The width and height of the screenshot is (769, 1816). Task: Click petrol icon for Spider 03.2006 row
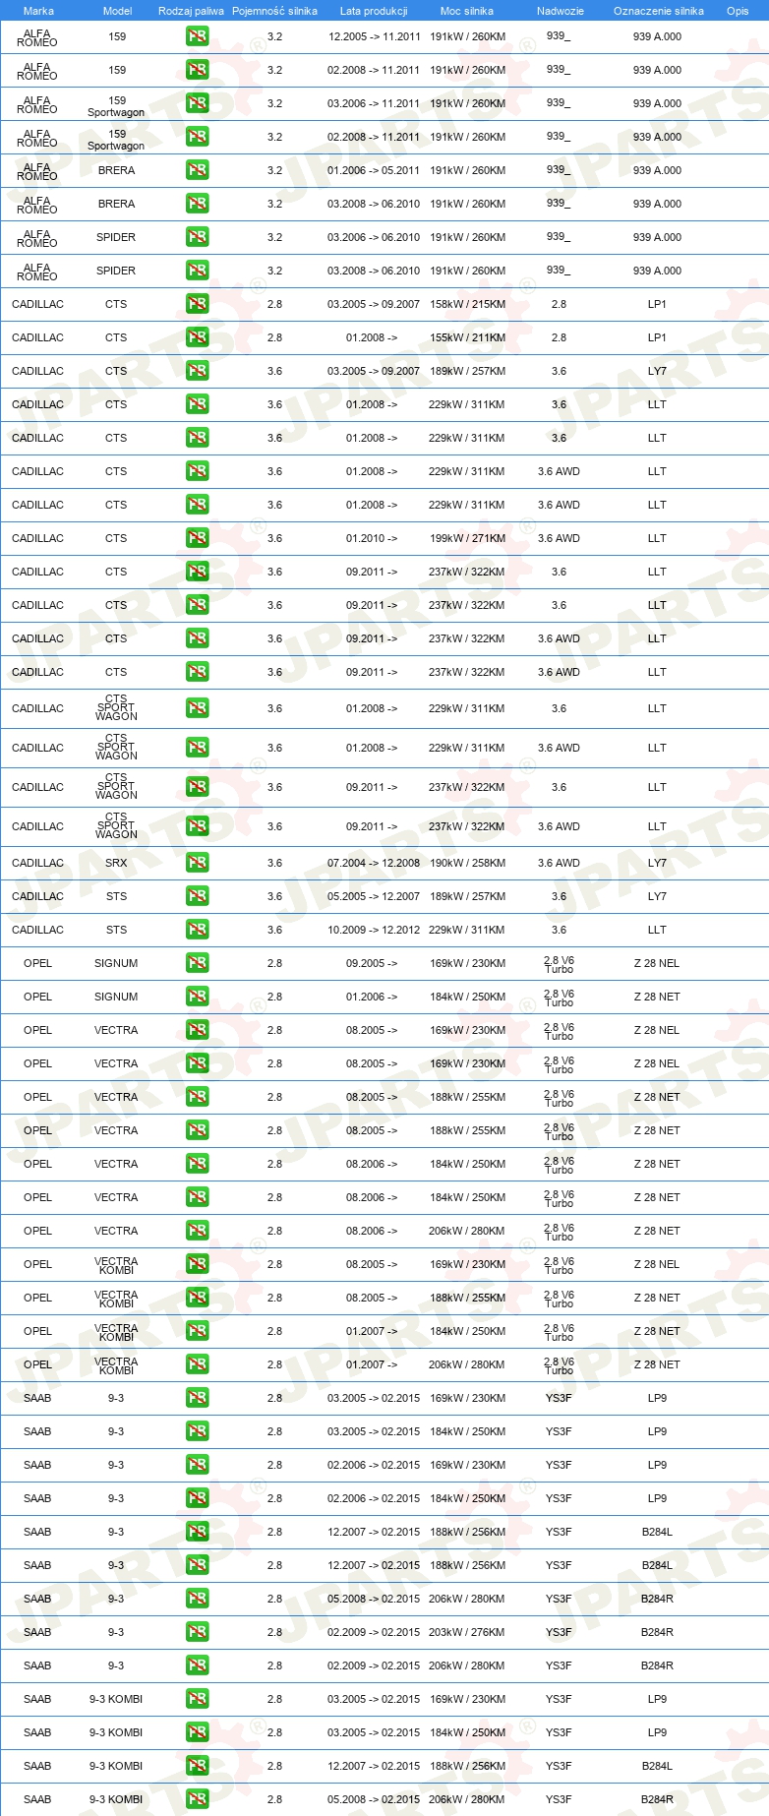[197, 237]
